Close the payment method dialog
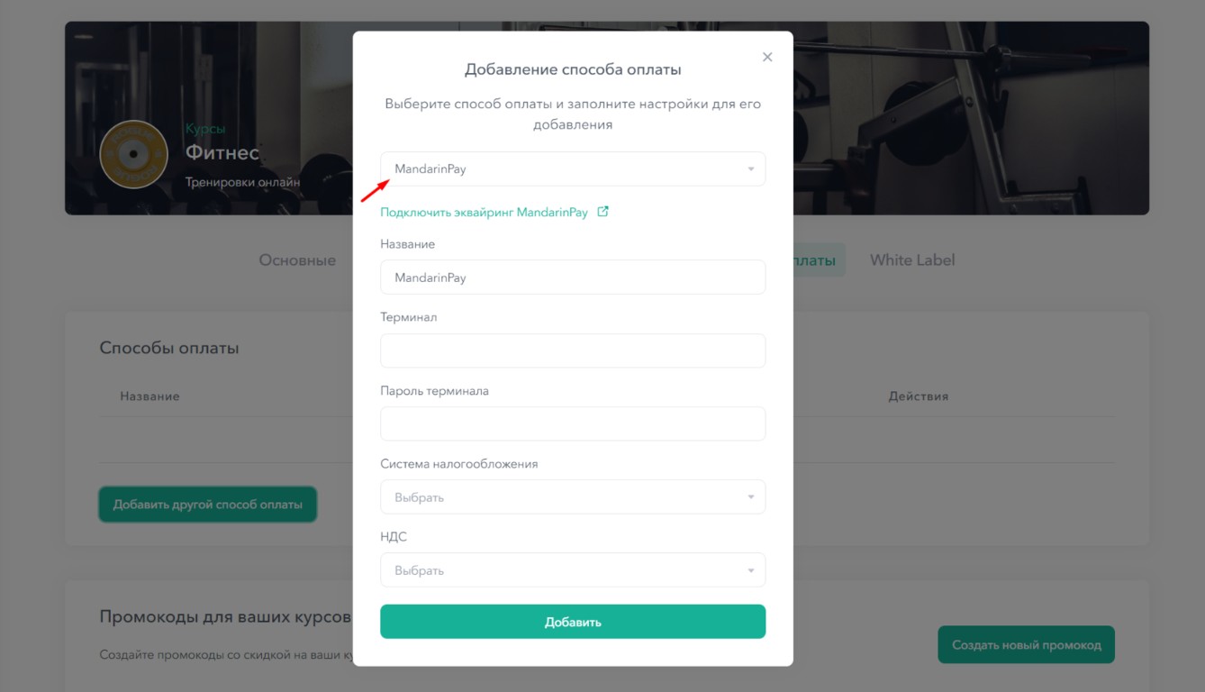Viewport: 1205px width, 692px height. 767,57
